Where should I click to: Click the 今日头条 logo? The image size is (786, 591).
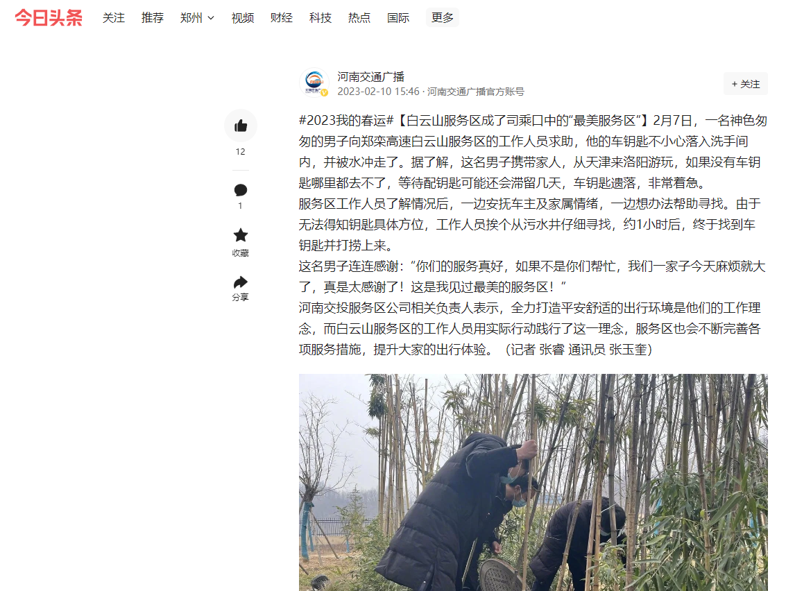tap(49, 18)
